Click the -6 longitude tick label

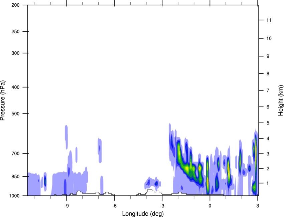[114, 206]
